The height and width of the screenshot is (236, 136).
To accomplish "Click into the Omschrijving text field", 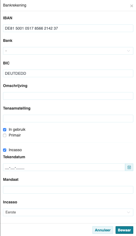I will click(68, 96).
